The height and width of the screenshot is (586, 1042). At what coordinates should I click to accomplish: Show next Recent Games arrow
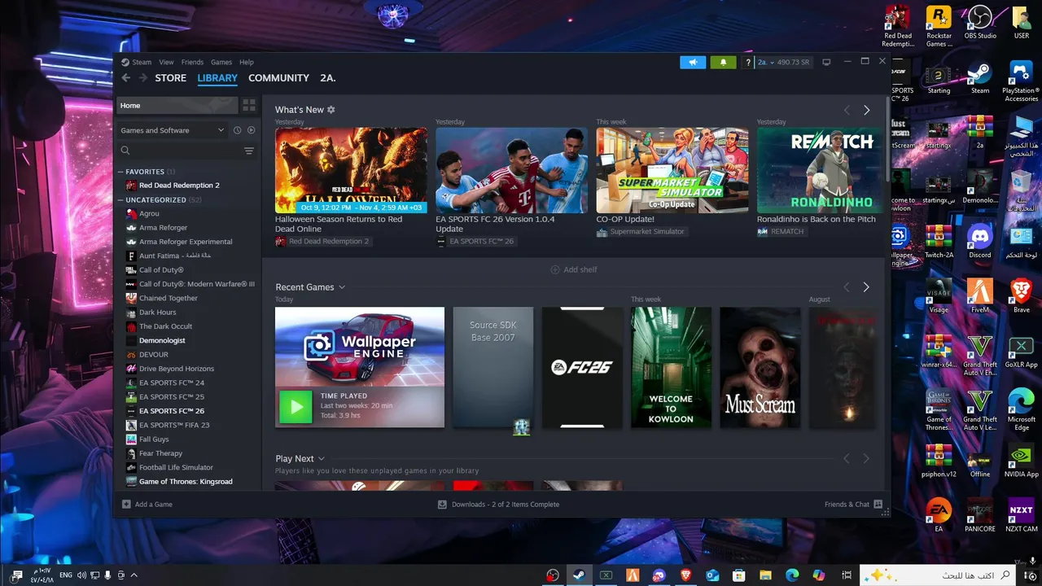866,287
